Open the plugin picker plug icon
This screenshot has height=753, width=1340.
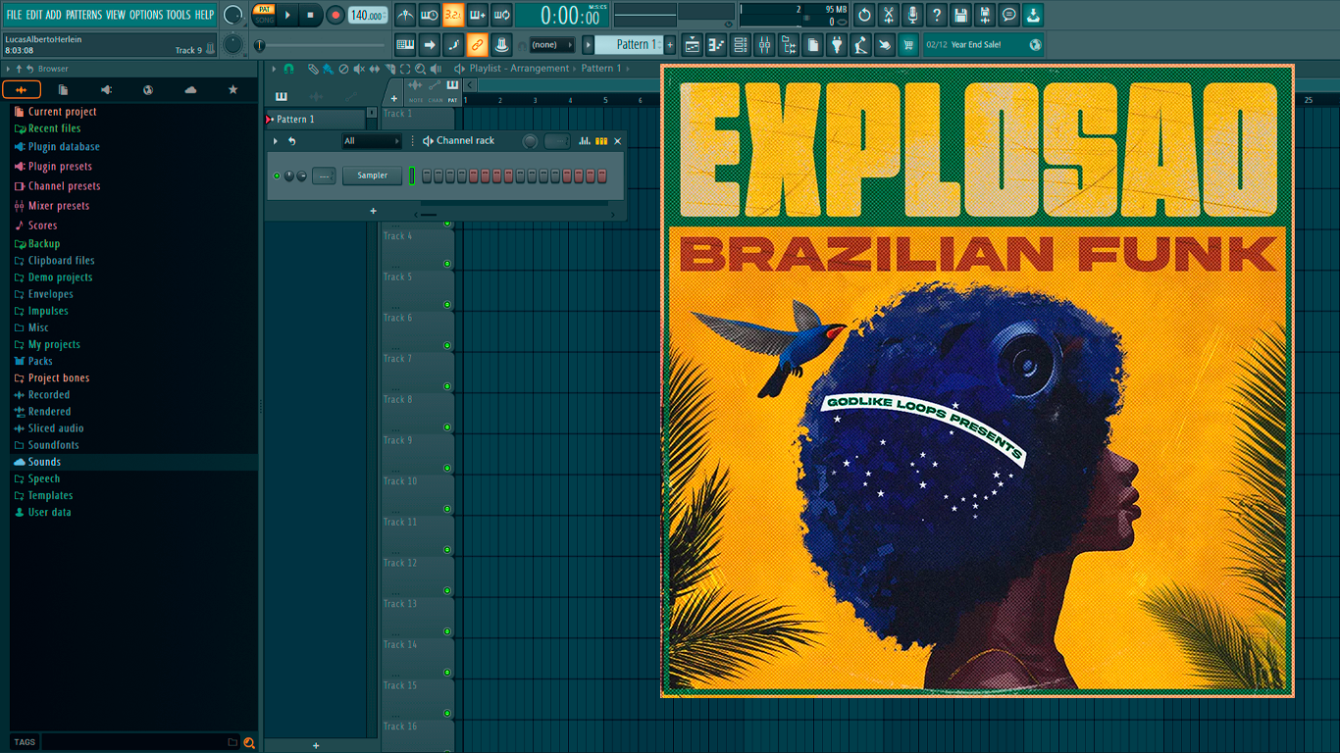tap(837, 44)
